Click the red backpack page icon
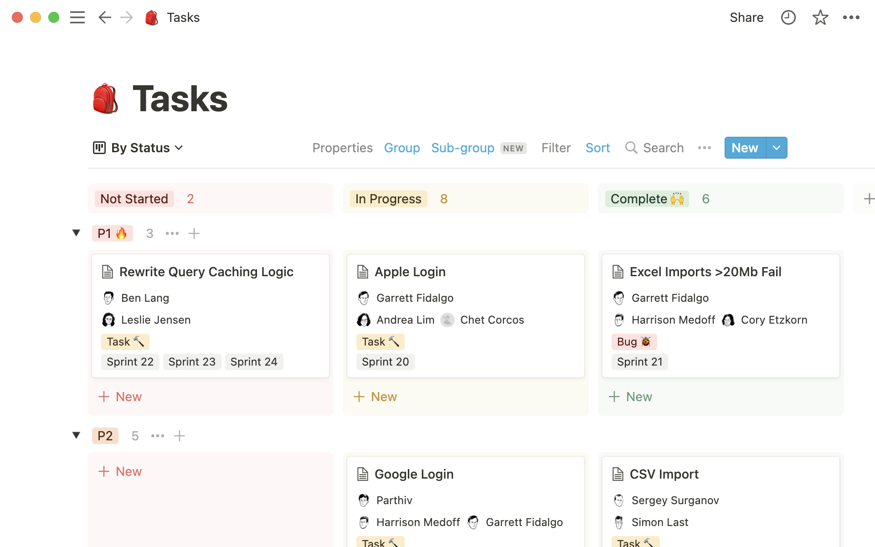875x547 pixels. tap(105, 99)
